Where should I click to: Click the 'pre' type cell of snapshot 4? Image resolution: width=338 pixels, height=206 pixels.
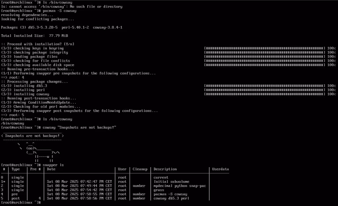coord(15,194)
